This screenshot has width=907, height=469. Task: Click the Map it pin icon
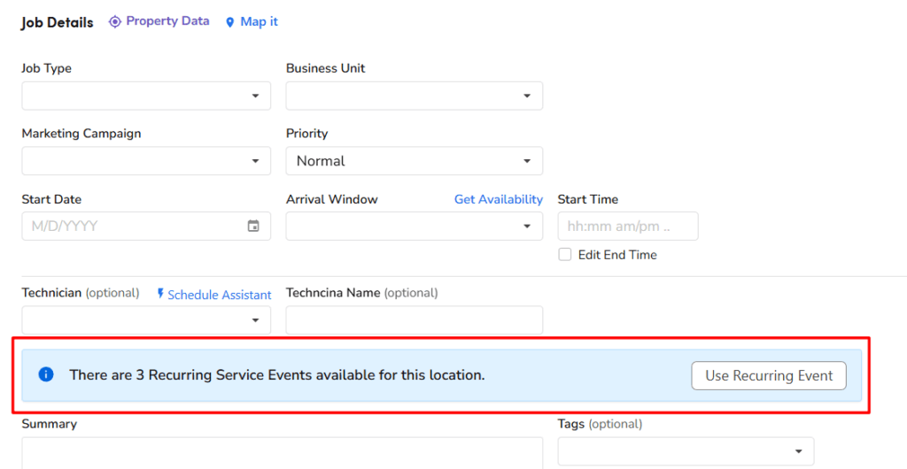tap(230, 22)
